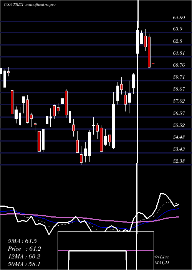Click the 12MA : 60.2 value
Image resolution: width=192 pixels, height=270 pixels.
[24, 256]
